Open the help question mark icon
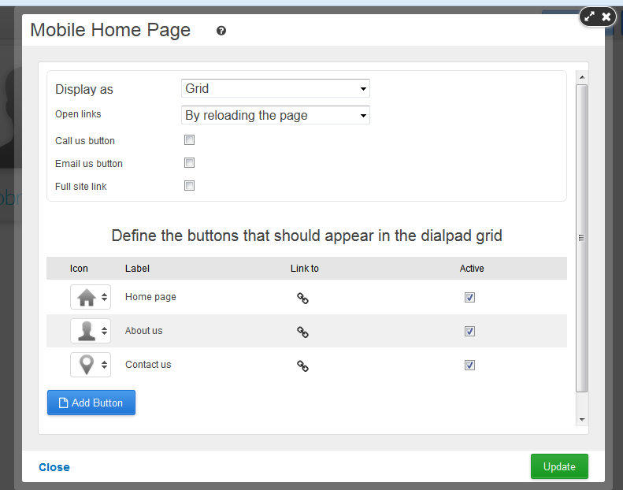 221,31
